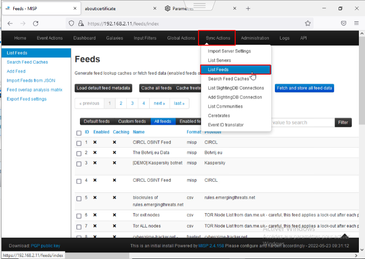Choose List Servers from Sync Actions menu
This screenshot has width=365, height=259.
click(219, 60)
